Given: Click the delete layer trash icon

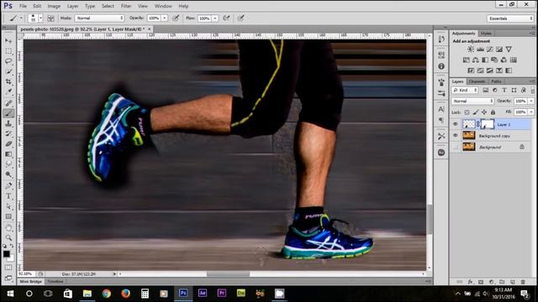Looking at the screenshot, I should point(523,282).
